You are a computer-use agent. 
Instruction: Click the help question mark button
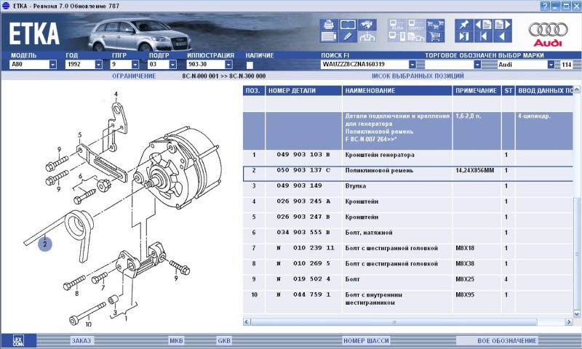click(x=544, y=6)
